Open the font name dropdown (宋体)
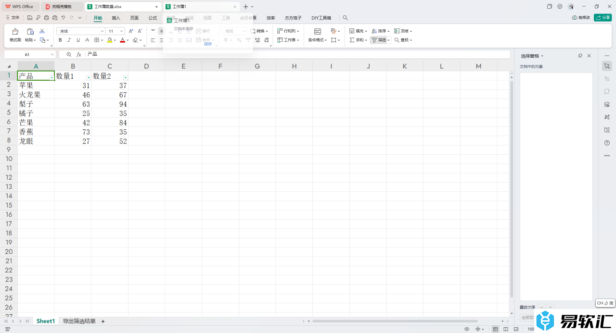 click(x=102, y=31)
